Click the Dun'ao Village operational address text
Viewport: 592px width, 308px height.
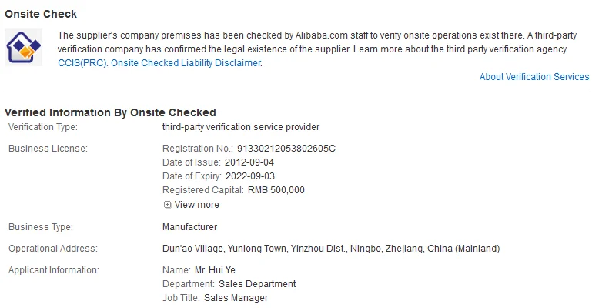331,249
